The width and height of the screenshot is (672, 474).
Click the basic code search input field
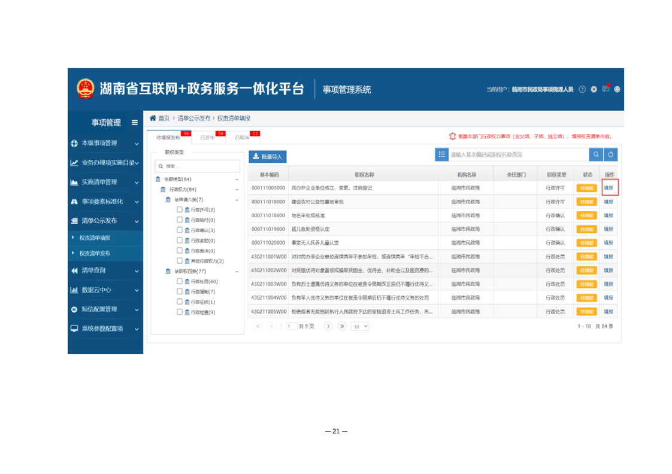tap(517, 154)
